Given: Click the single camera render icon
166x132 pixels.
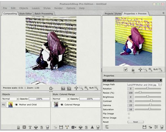Looking at the screenshot, I should tap(63, 88).
